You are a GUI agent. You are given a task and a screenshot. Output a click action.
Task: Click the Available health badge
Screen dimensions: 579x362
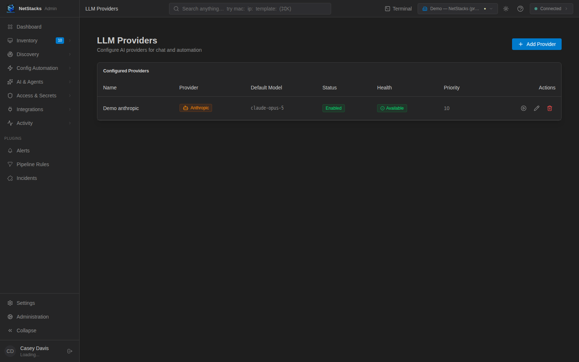[392, 108]
